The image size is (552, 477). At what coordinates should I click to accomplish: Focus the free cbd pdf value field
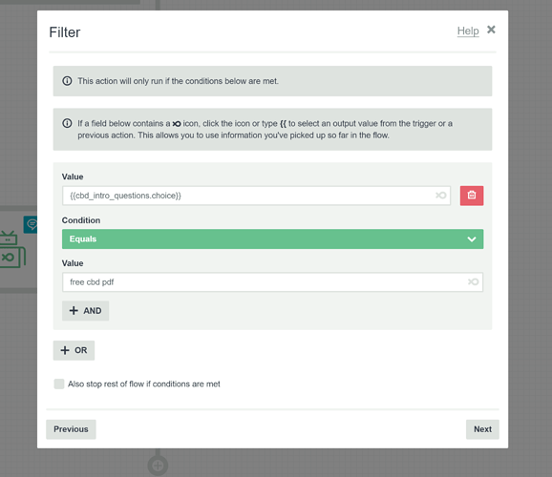(272, 282)
